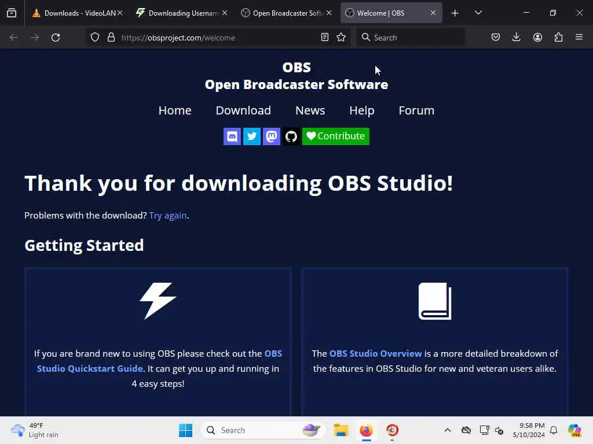
Task: Bookmark this page with the star icon
Action: 341,38
